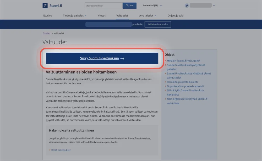Open Organisaation puolesta asiointi link
The image size is (262, 161).
coord(185,86)
